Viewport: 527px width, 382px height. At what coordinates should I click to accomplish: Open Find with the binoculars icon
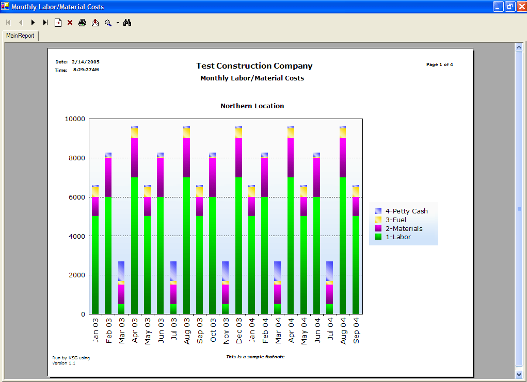tap(127, 22)
